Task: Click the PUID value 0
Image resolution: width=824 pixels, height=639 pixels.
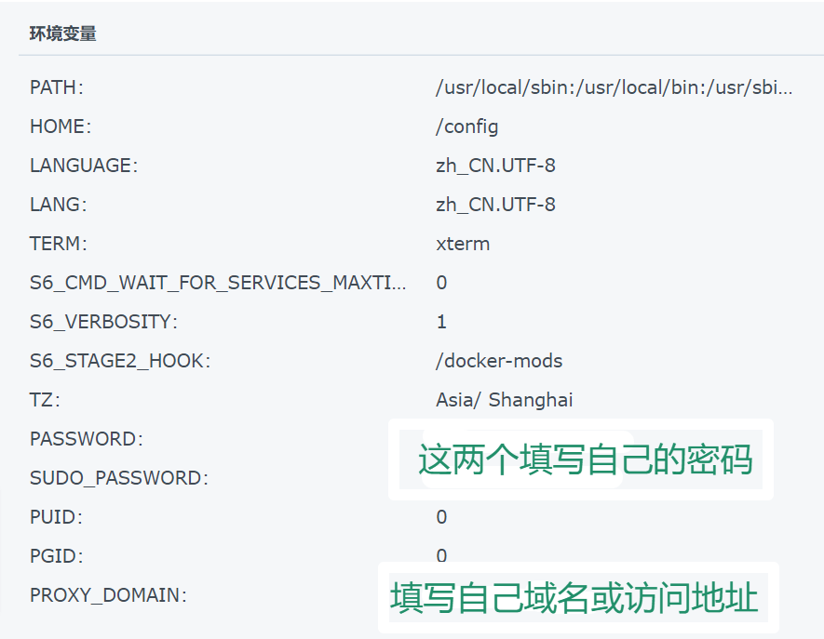Action: (x=441, y=517)
